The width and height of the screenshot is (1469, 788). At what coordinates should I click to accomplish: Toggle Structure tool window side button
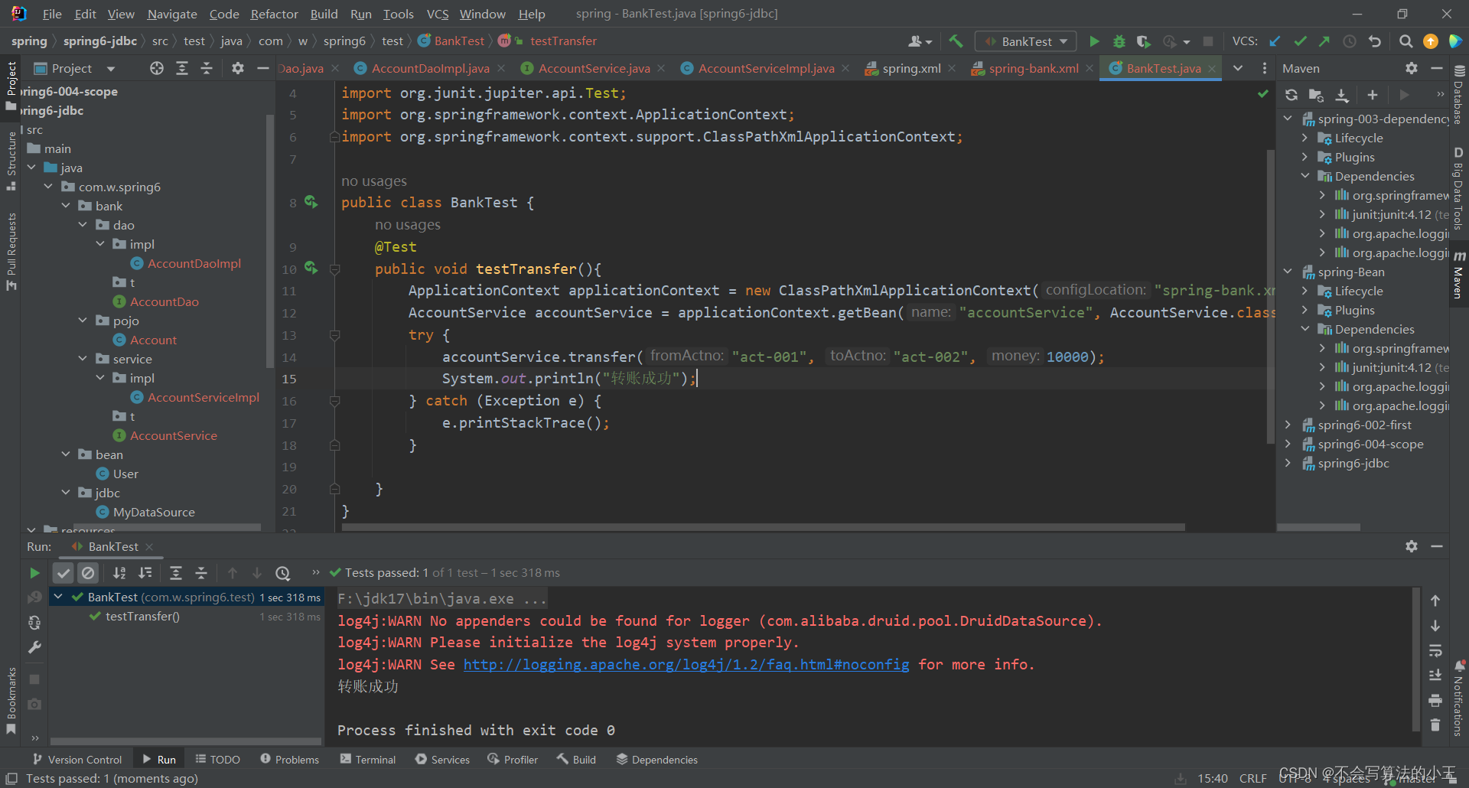11,161
